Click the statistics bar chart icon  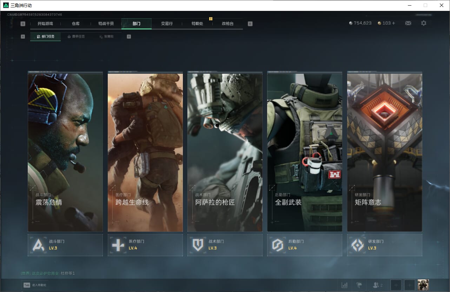345,285
